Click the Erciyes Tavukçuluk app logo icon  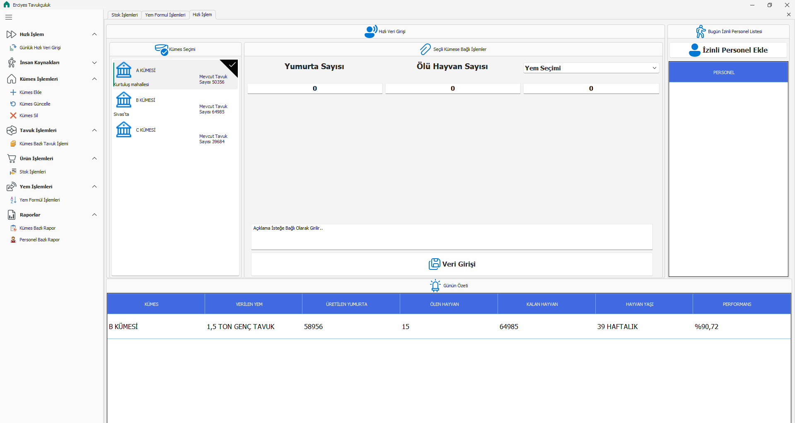(7, 5)
